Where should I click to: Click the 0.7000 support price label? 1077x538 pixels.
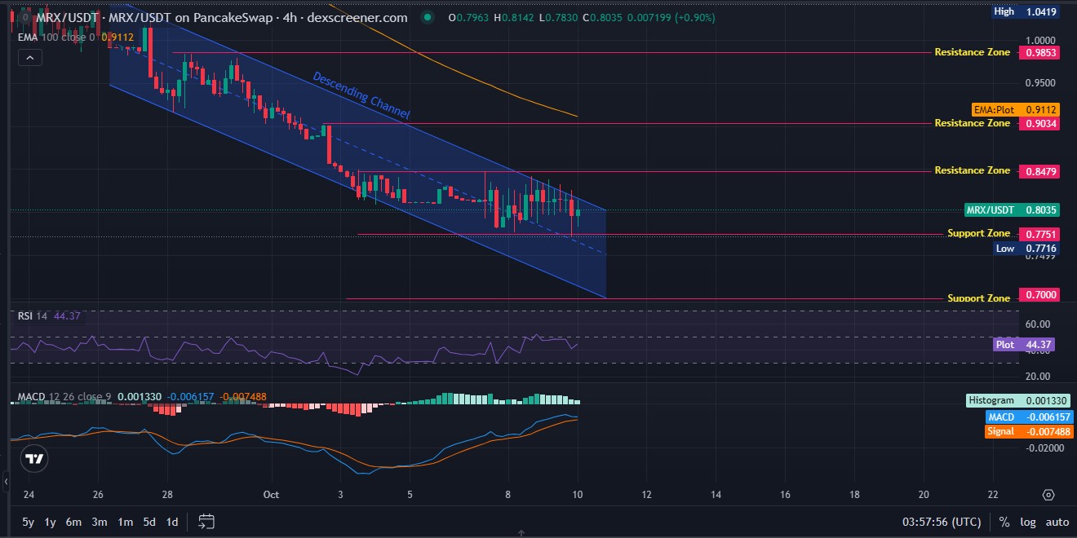click(x=1039, y=295)
